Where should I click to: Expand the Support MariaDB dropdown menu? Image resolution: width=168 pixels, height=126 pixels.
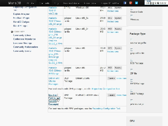(110, 3)
